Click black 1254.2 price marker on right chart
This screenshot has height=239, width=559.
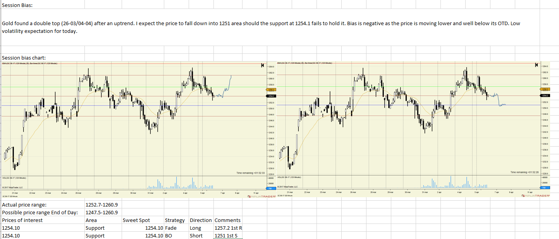(545, 95)
